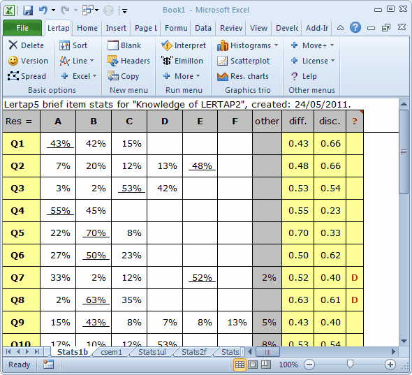Open the Excel application icon menu
This screenshot has height=375, width=412.
(9, 10)
